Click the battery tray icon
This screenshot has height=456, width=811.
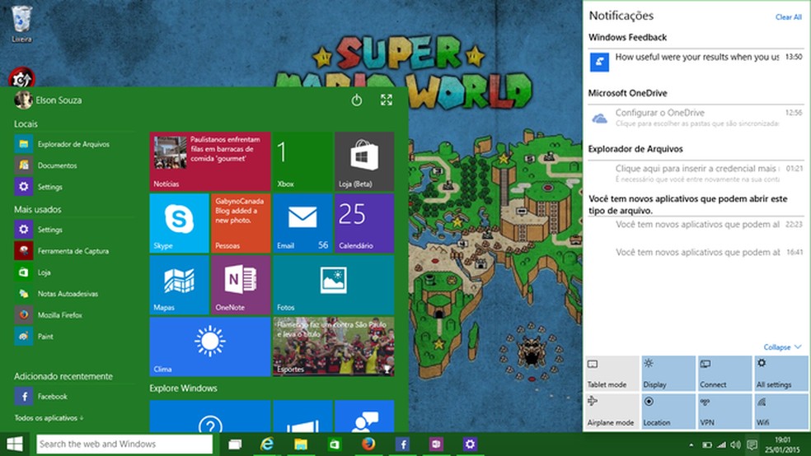(706, 444)
